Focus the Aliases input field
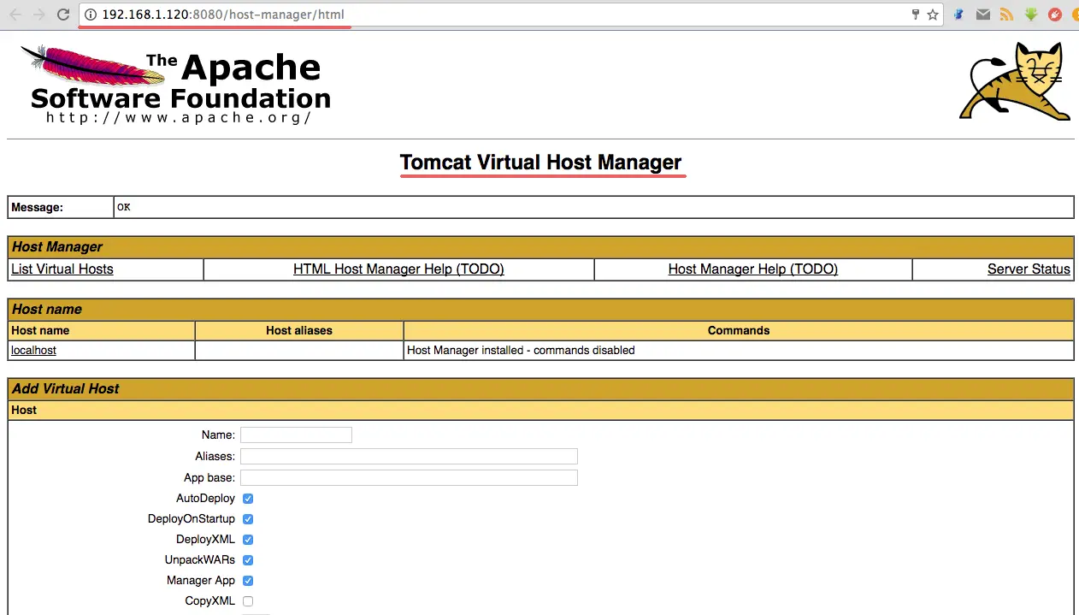The image size is (1079, 615). coord(409,457)
